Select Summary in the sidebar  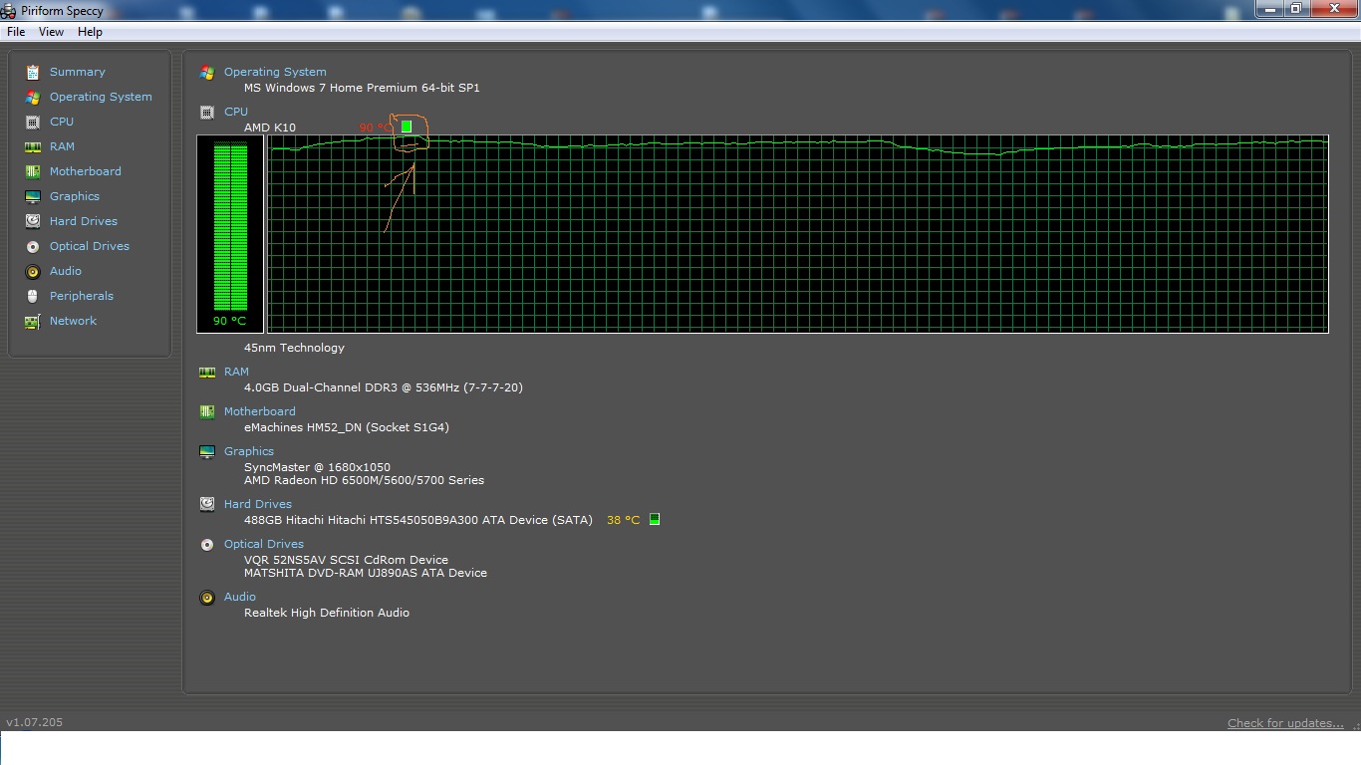point(78,72)
